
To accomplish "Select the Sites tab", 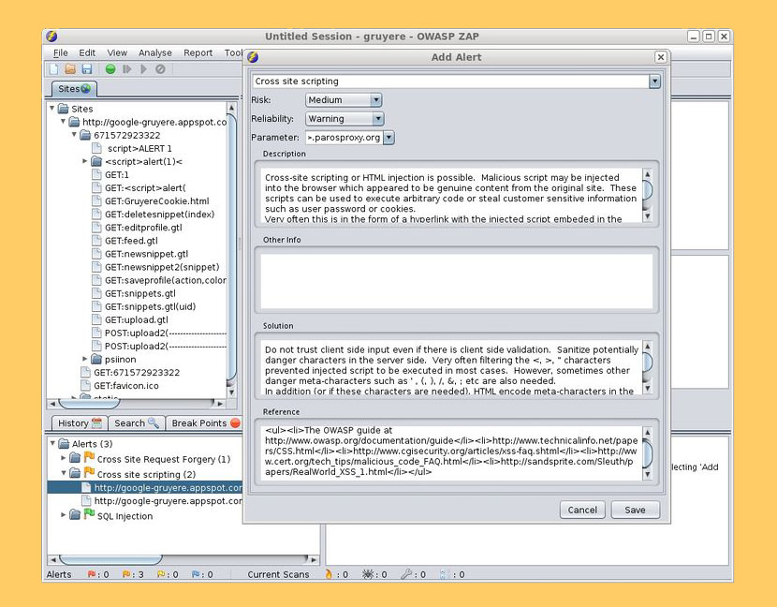I will click(74, 89).
